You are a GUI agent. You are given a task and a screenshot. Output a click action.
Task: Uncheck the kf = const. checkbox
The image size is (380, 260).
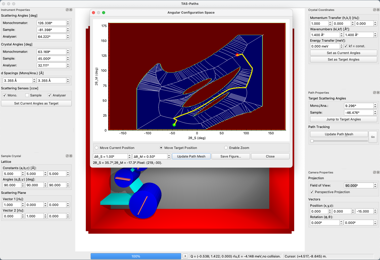coord(346,46)
